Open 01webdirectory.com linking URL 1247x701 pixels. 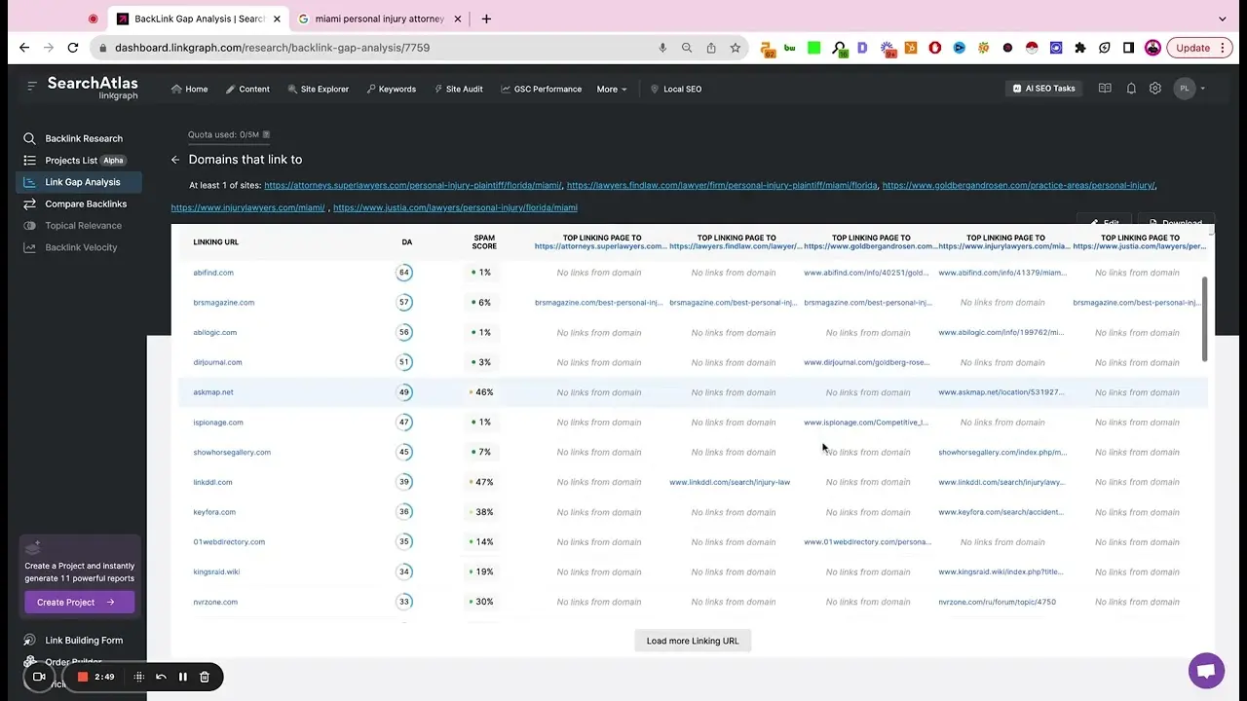(x=229, y=542)
